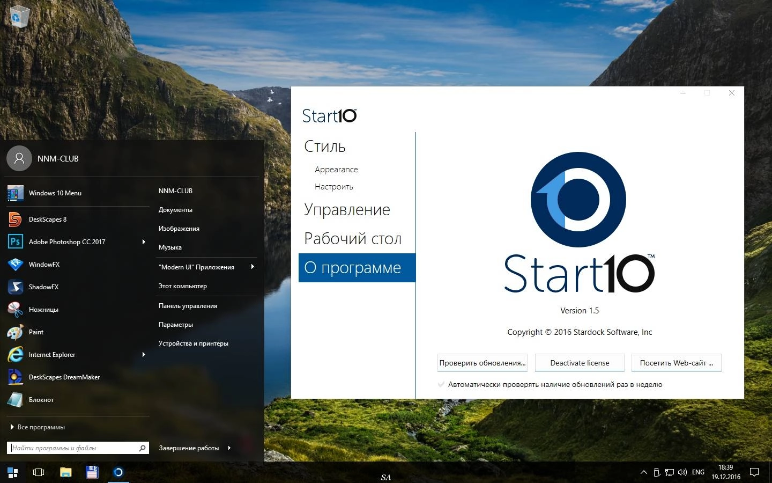This screenshot has height=483, width=772.
Task: Click the Найти программы и файлы search field
Action: [x=78, y=448]
